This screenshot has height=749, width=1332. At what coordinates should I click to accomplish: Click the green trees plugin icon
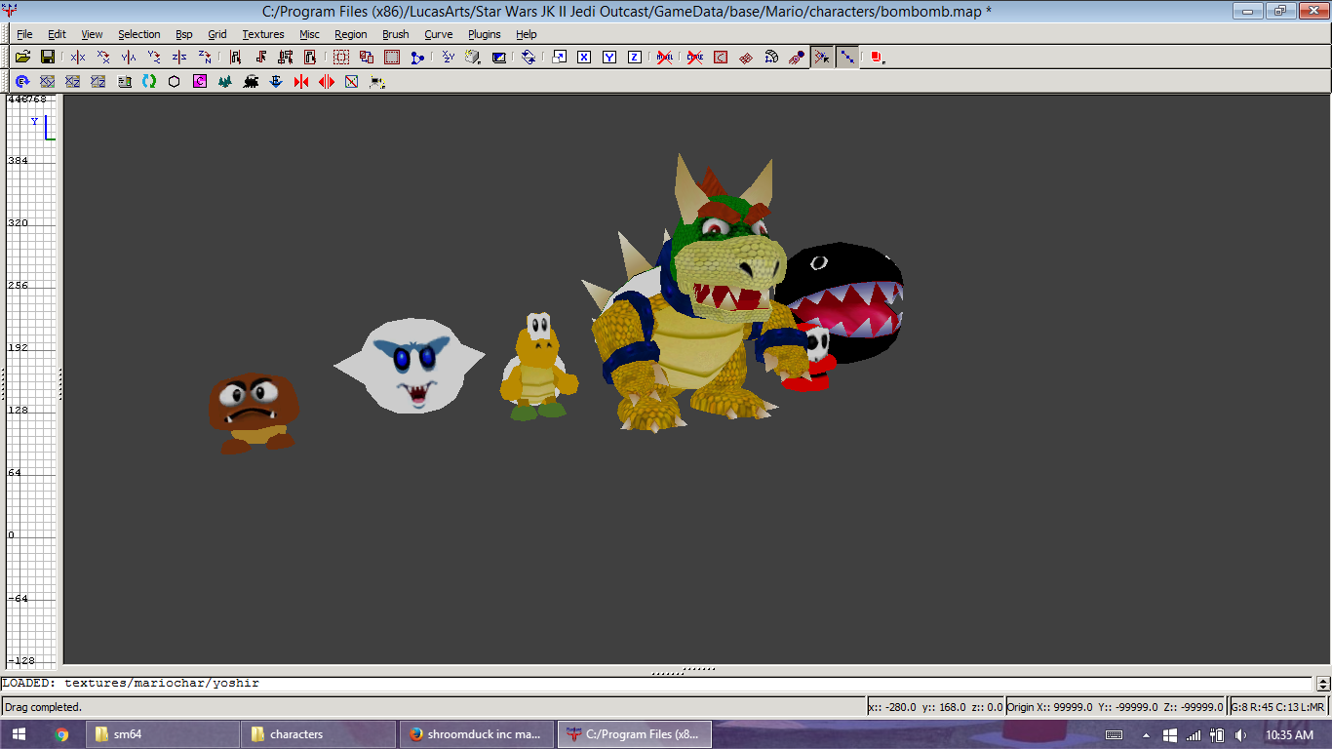click(x=225, y=82)
